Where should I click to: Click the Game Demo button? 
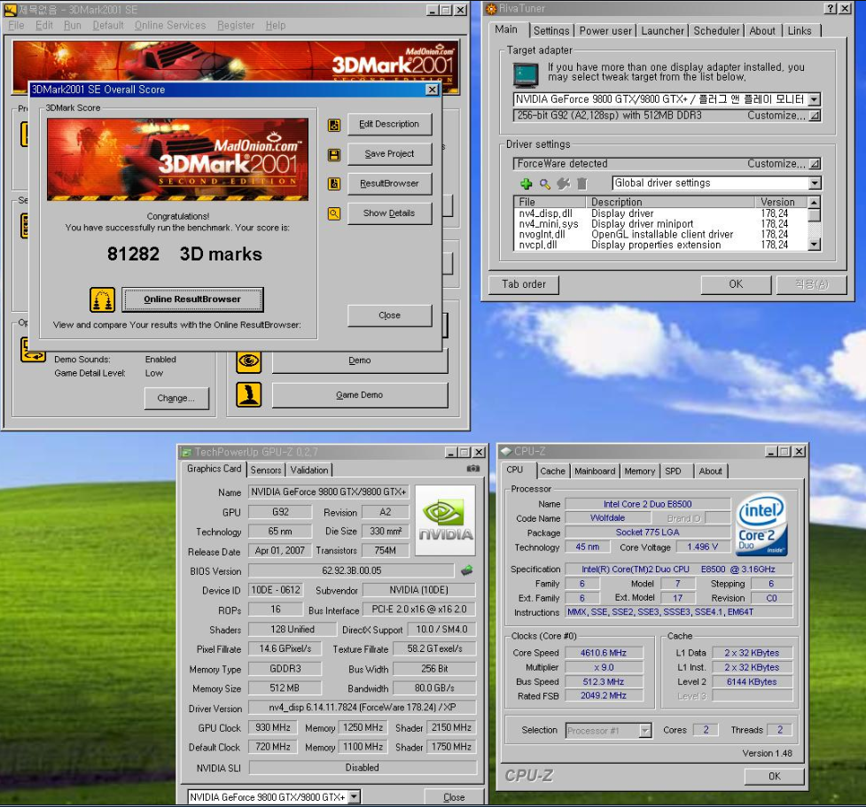pyautogui.click(x=360, y=395)
